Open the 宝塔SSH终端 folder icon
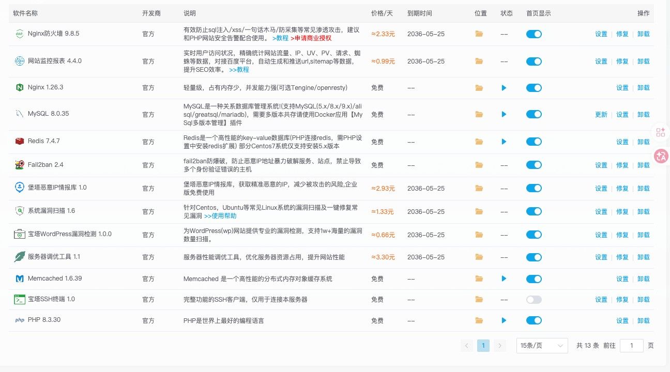Viewport: 670px width, 372px height. point(479,299)
